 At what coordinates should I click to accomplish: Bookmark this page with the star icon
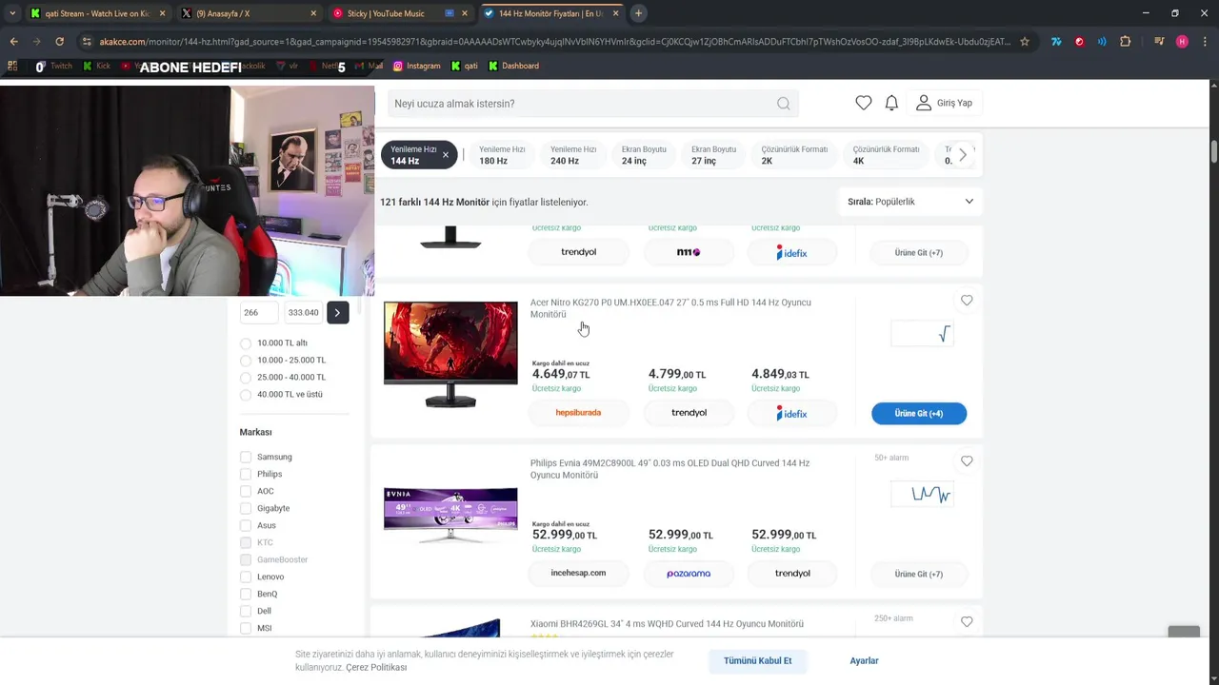tap(1025, 42)
